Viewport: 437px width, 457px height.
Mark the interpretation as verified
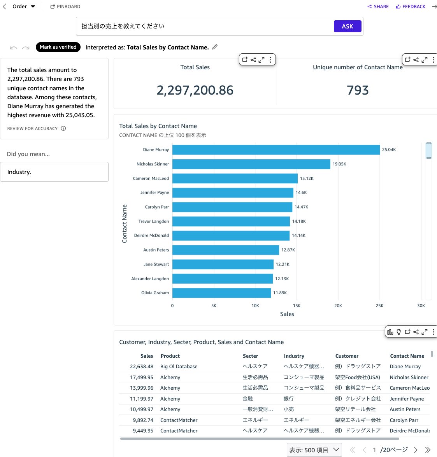[58, 47]
